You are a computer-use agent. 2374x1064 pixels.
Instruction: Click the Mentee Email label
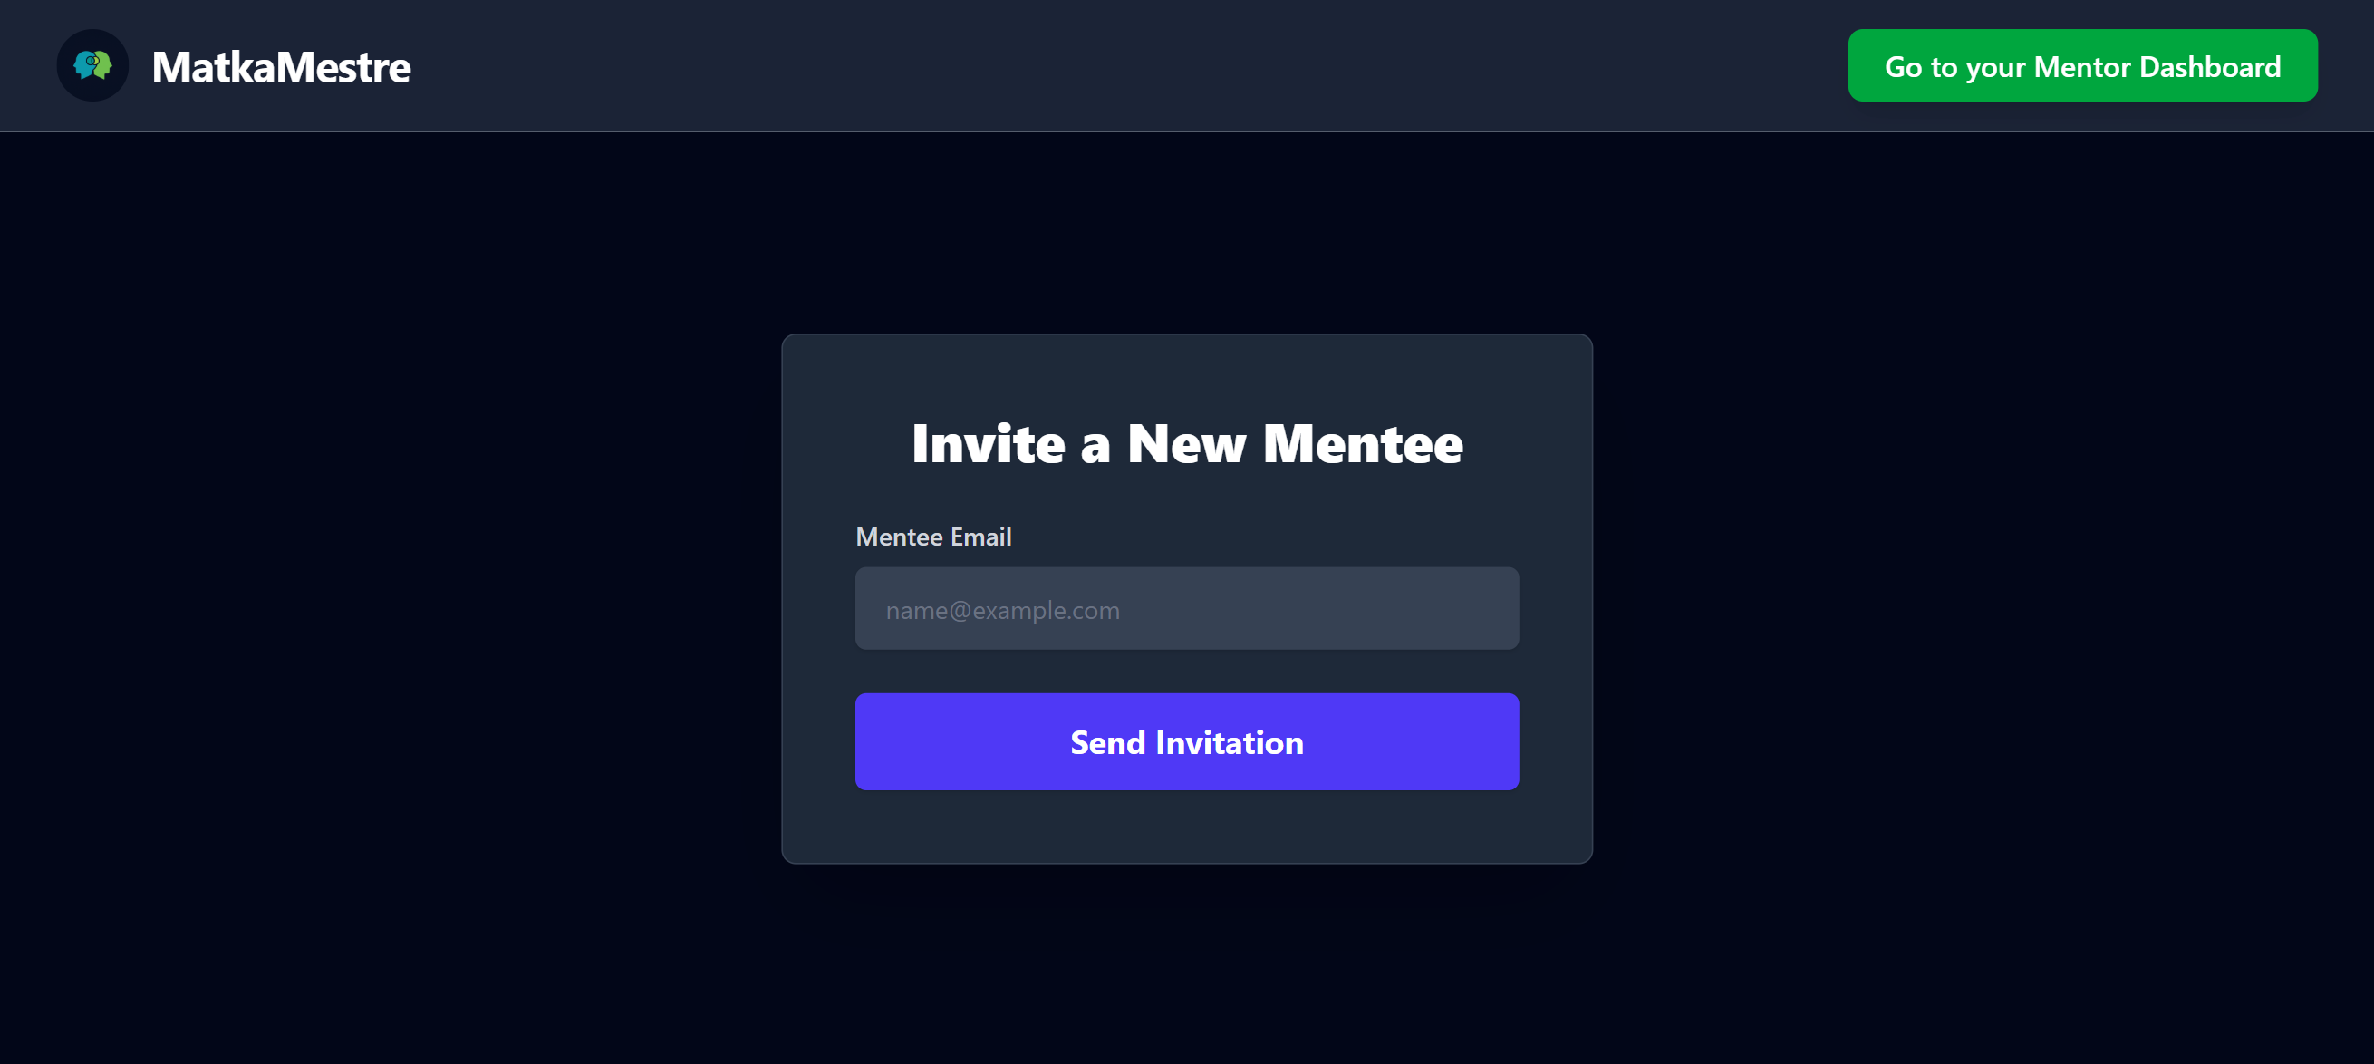[x=932, y=537]
